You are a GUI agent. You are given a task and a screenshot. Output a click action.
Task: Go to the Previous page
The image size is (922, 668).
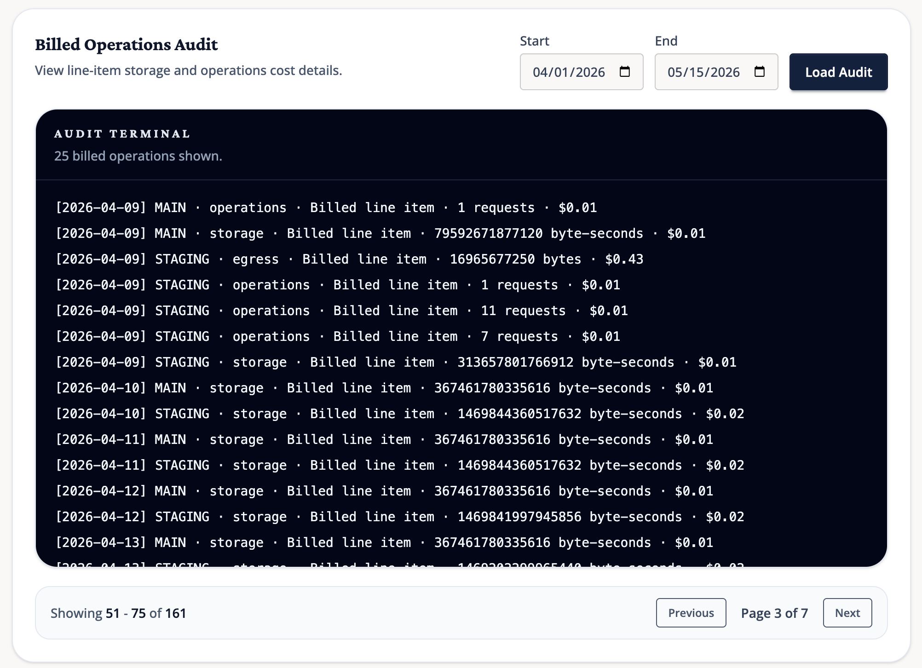(x=691, y=613)
